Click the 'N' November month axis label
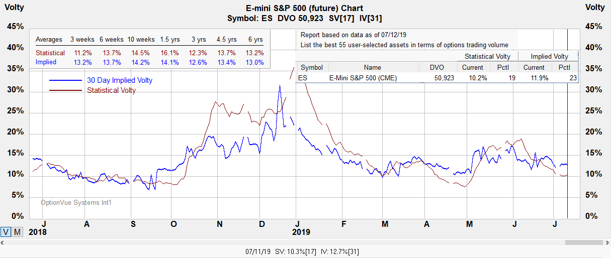611x258 pixels. 219,224
